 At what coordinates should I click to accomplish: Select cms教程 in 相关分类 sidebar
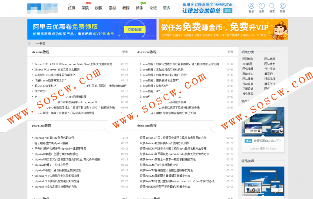point(247,64)
